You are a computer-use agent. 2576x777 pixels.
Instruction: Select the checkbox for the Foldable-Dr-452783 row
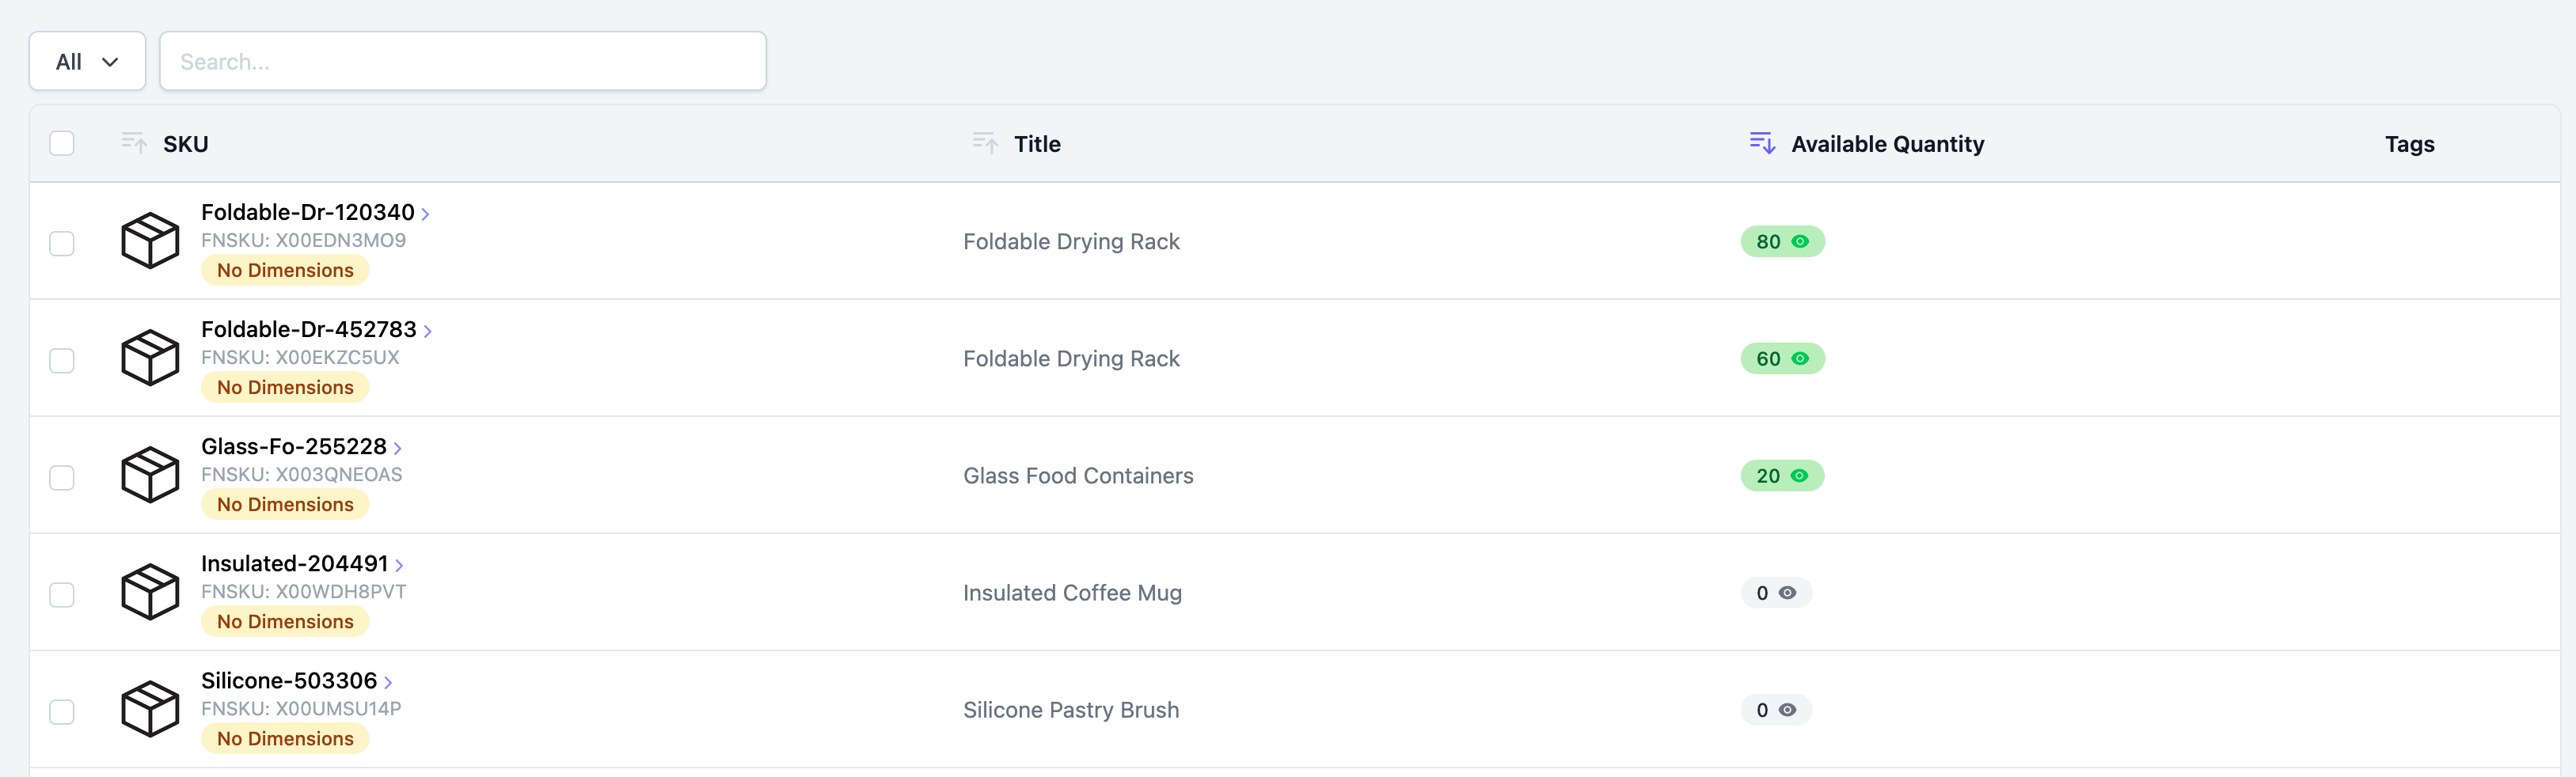pyautogui.click(x=62, y=361)
